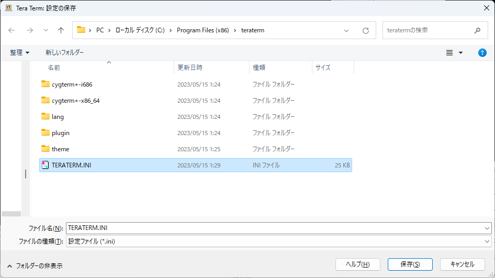The image size is (495, 278).
Task: Change the view layout icon
Action: (449, 53)
